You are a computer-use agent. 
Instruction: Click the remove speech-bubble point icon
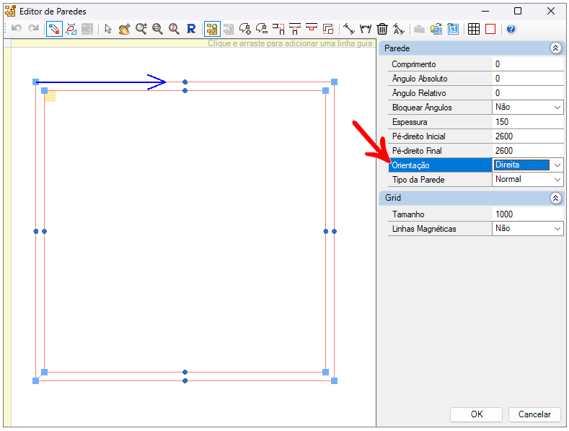coord(262,29)
